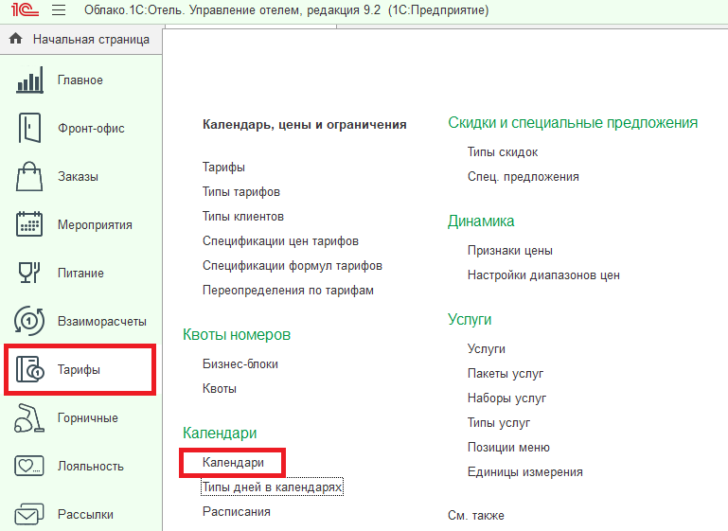Click the shopping bag icon for Заказы
Screen dimensions: 728x531
(29, 176)
